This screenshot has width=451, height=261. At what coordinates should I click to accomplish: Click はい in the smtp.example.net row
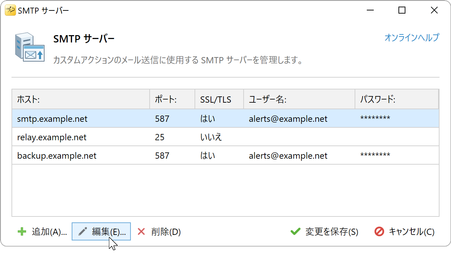208,119
